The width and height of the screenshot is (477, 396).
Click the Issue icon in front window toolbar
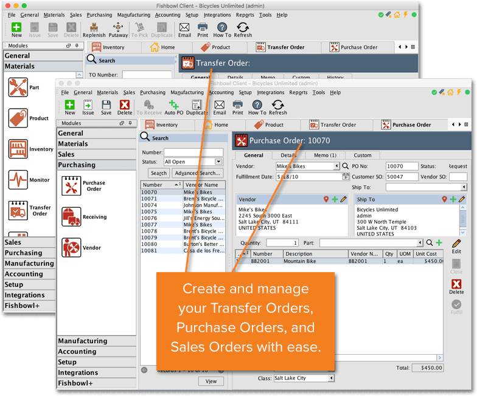pyautogui.click(x=88, y=108)
